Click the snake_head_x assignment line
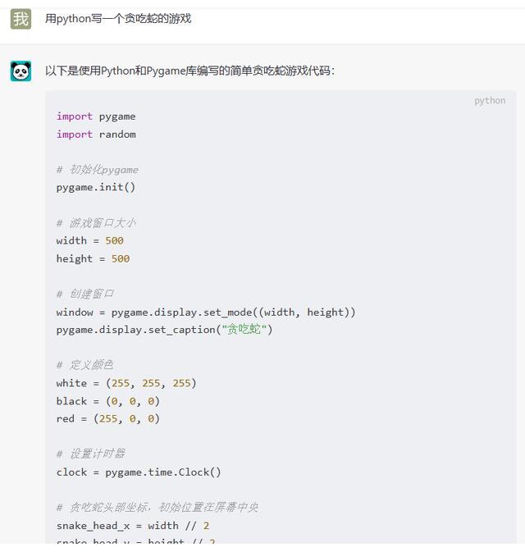The height and width of the screenshot is (552, 525). 133,525
